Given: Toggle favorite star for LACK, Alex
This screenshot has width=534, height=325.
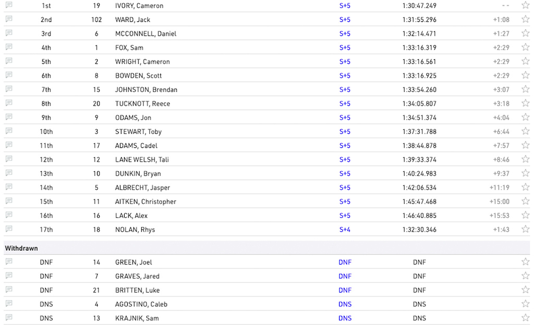Looking at the screenshot, I should click(x=525, y=215).
